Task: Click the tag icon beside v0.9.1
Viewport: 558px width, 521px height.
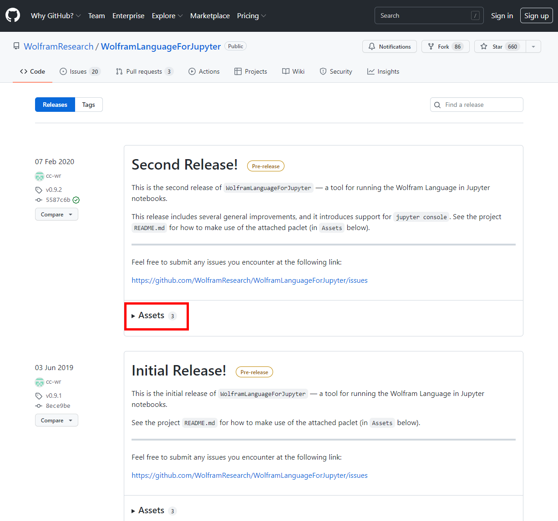Action: 39,396
